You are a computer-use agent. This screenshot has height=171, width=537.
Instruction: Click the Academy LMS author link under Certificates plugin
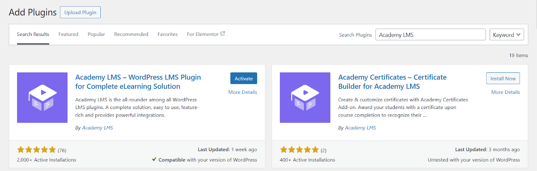[x=360, y=128]
